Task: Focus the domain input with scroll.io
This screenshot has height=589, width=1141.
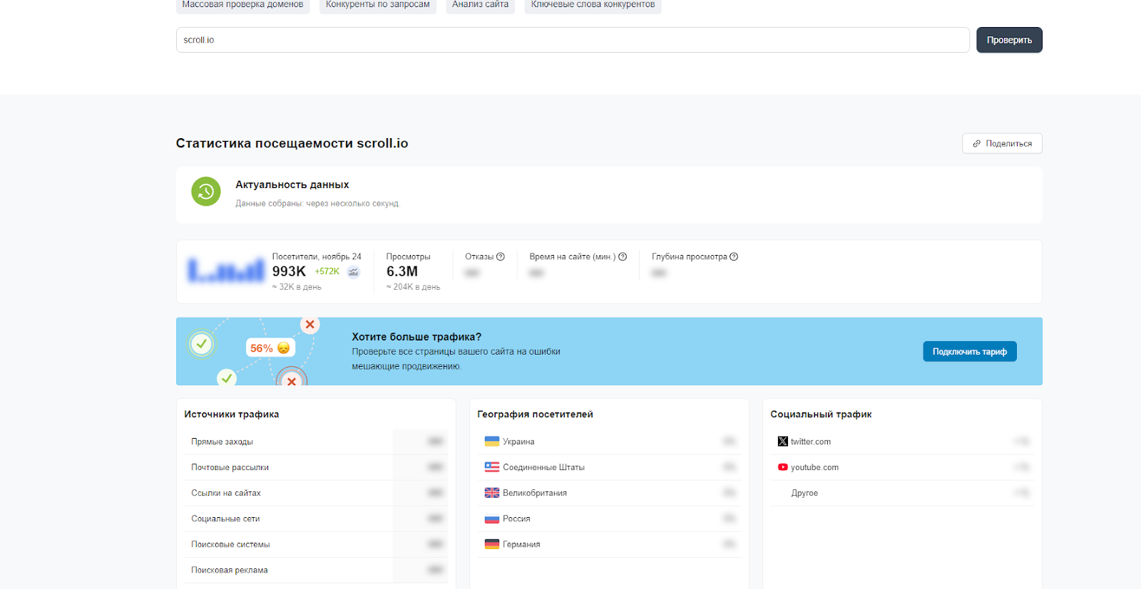Action: pyautogui.click(x=573, y=40)
